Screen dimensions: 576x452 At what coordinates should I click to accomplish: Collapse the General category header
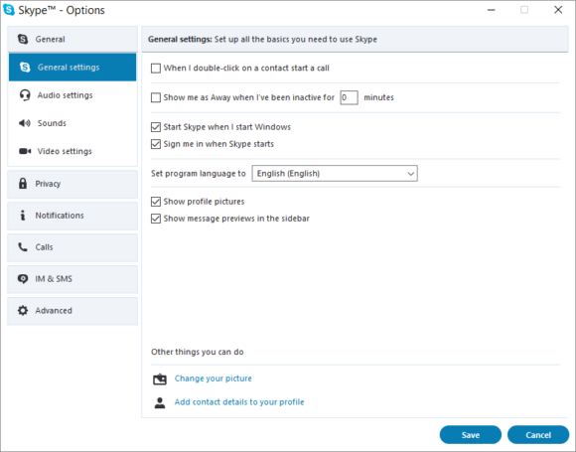[x=72, y=39]
